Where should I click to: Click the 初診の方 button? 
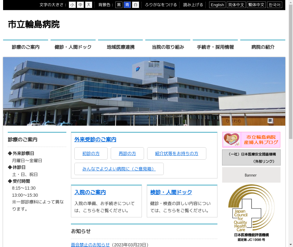pos(91,153)
